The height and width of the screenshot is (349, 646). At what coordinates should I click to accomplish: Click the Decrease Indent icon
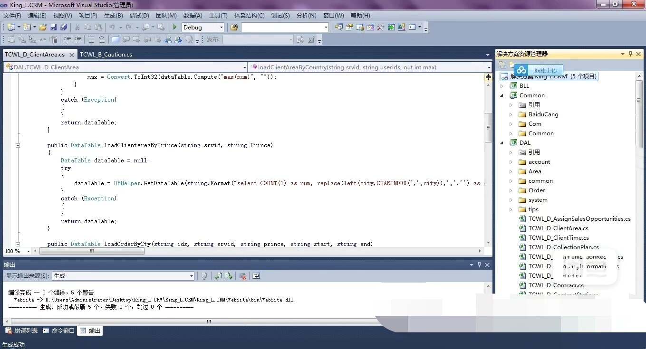[x=67, y=40]
